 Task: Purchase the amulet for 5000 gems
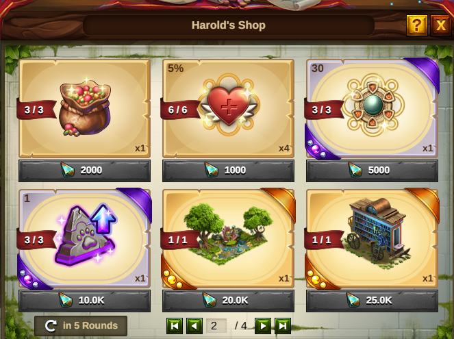coord(372,171)
